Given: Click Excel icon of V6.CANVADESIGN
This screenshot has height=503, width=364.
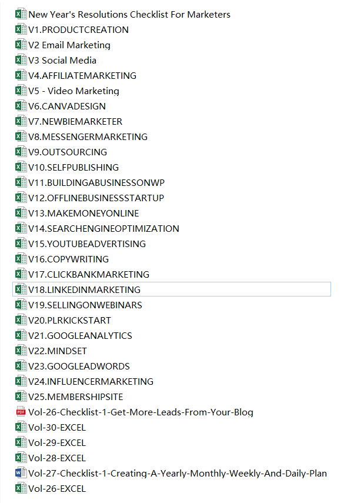Looking at the screenshot, I should click(x=21, y=106).
